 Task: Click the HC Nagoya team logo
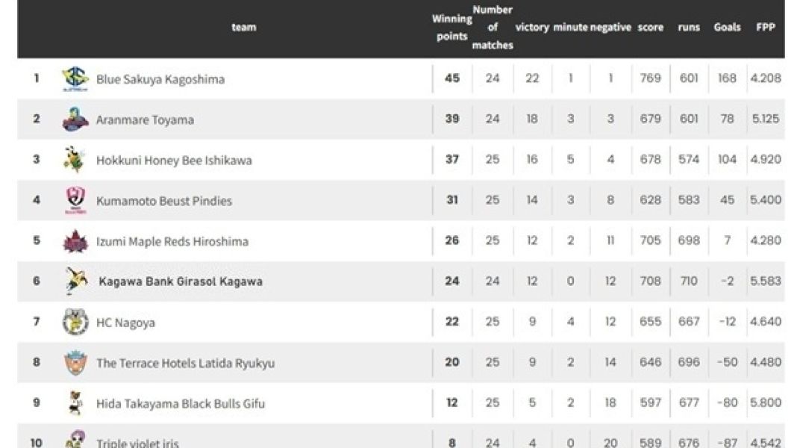point(75,323)
